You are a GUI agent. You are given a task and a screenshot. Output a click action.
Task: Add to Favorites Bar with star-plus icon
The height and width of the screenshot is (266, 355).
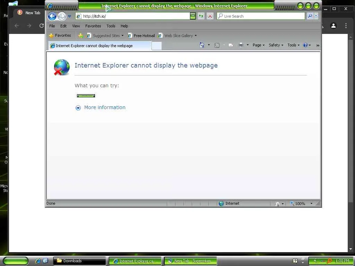(80, 36)
